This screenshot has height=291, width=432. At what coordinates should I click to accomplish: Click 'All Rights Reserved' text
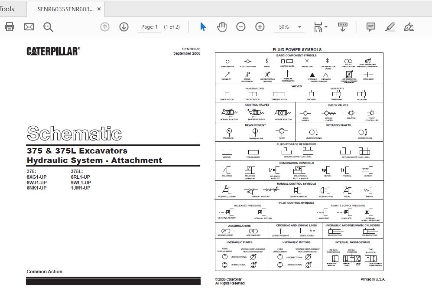coord(230,283)
